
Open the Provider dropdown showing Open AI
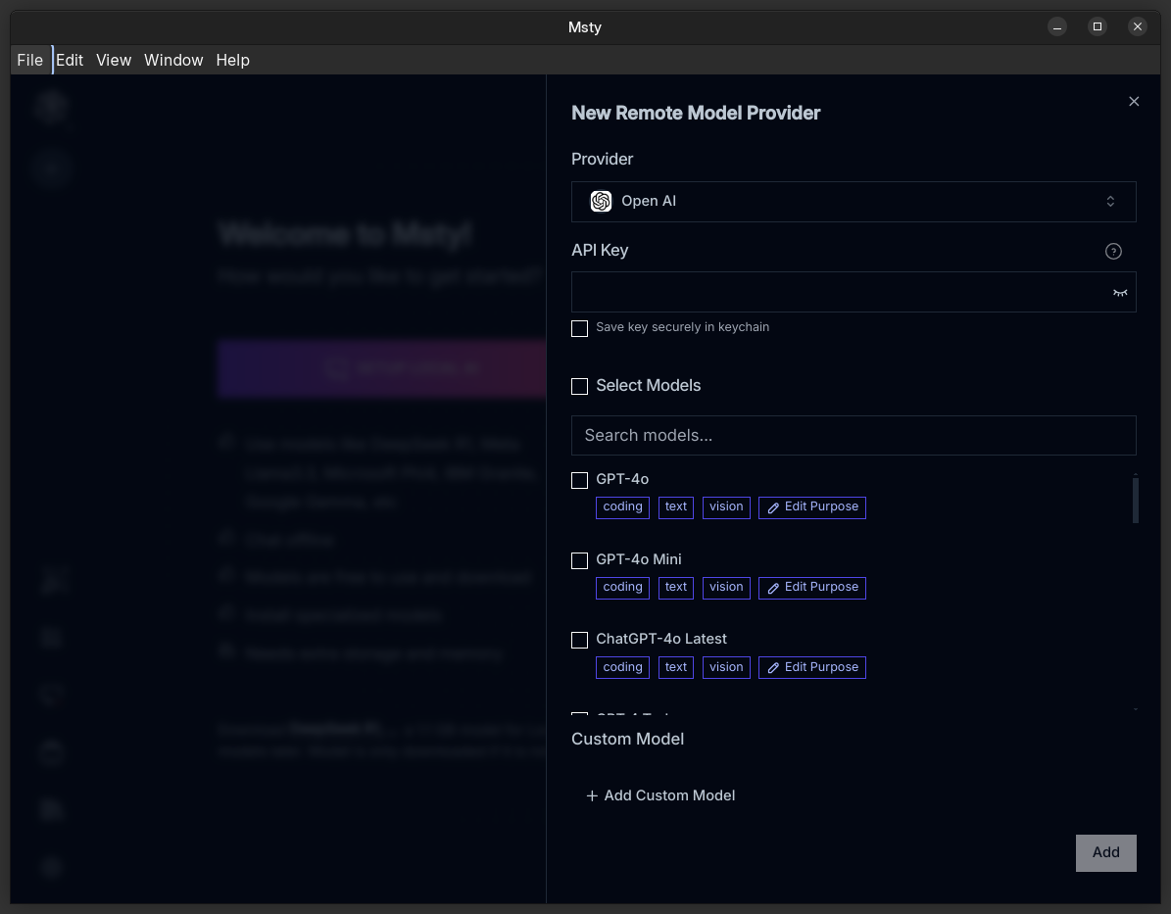click(853, 201)
